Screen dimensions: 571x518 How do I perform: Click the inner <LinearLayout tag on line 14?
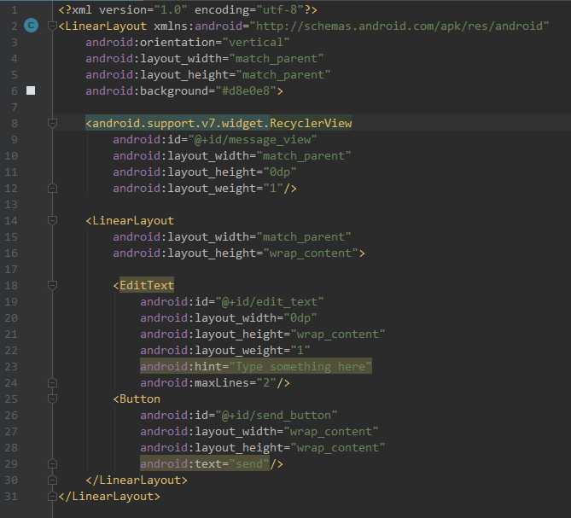(130, 220)
